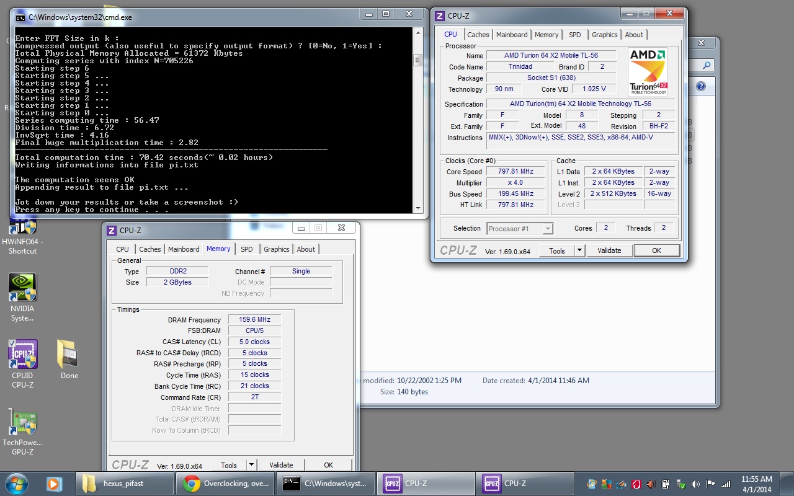Click the pen tablet tray icon
This screenshot has height=496, width=794.
click(x=622, y=484)
